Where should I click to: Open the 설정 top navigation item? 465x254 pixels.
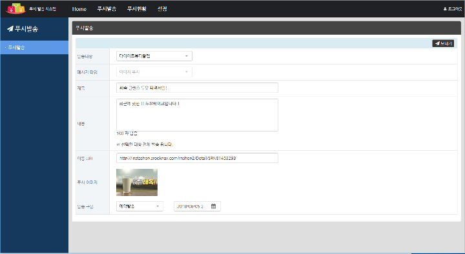tap(162, 9)
